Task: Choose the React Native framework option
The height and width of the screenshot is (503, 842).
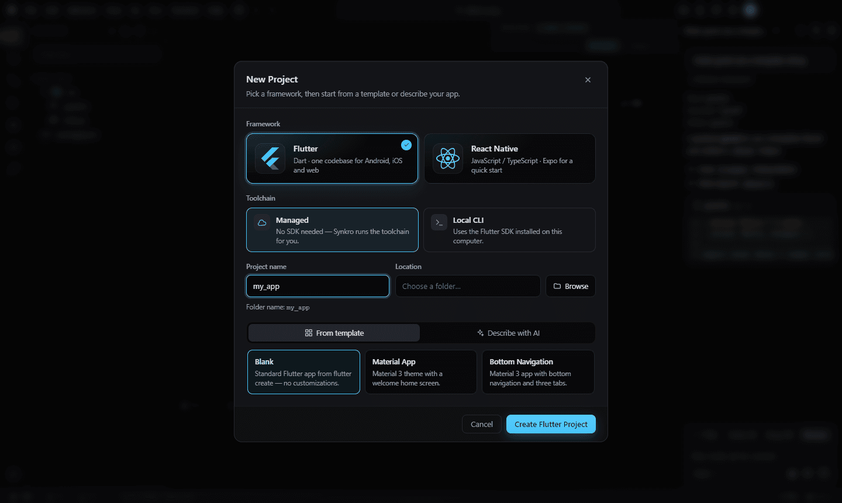Action: [x=510, y=159]
